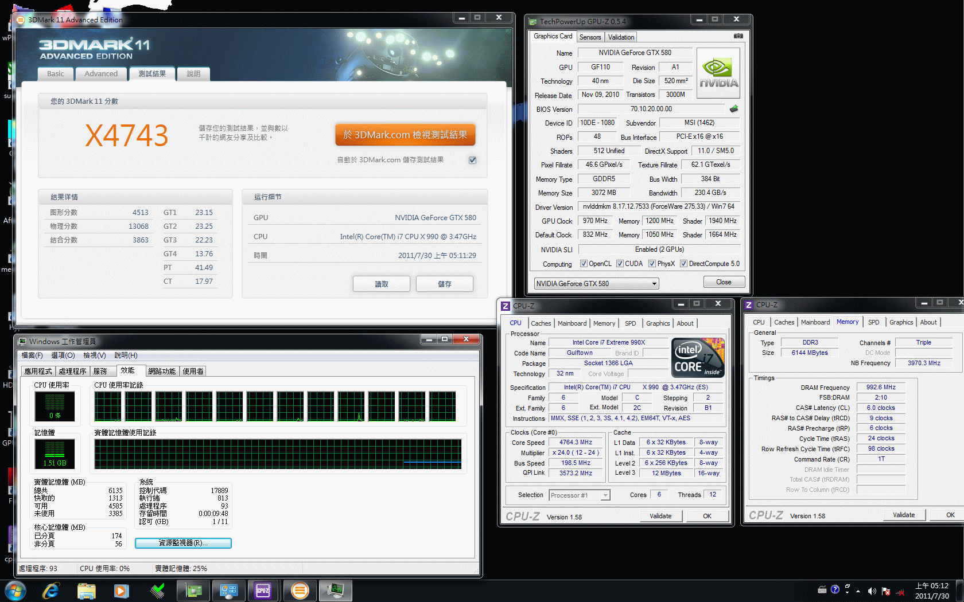
Task: Open the Action Center flag icon
Action: [885, 591]
